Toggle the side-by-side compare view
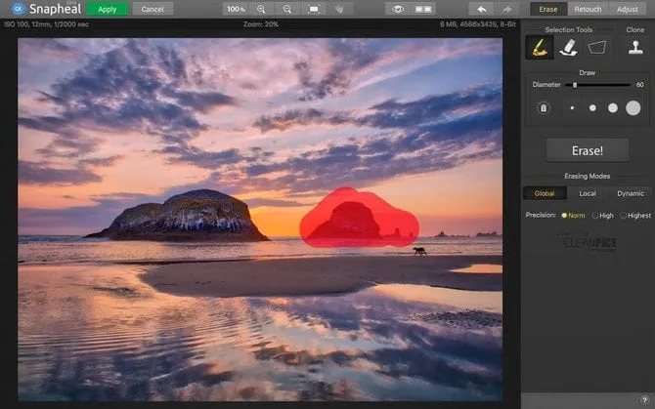Screen dimensions: 655x409 pos(423,9)
